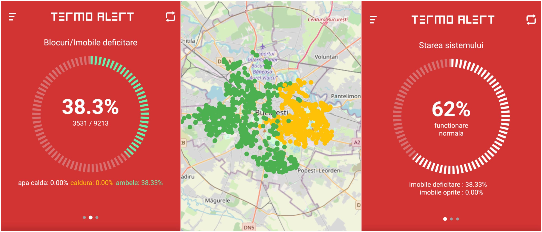The image size is (542, 232).
Task: Select last page dot on Starea sistemului screen
Action: [x=458, y=219]
